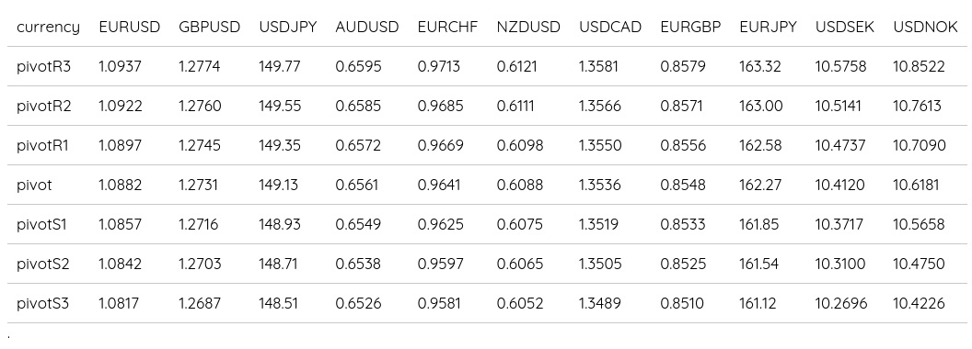Click the currency header cell
Screen dimensions: 972x349
(x=49, y=28)
